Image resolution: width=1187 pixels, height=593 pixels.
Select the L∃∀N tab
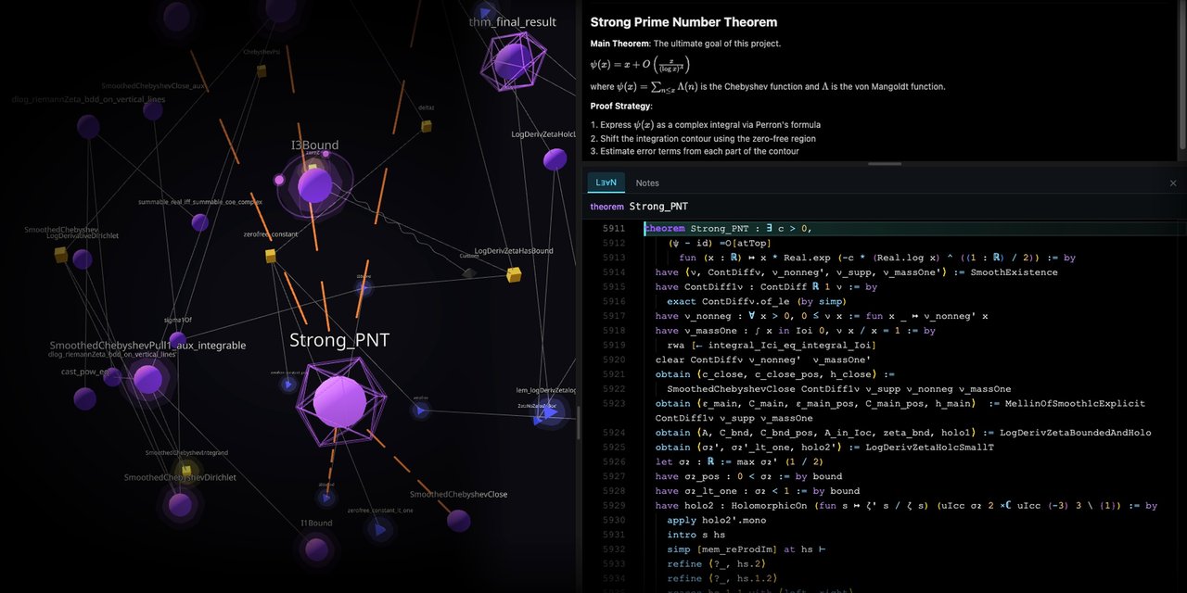click(x=606, y=183)
